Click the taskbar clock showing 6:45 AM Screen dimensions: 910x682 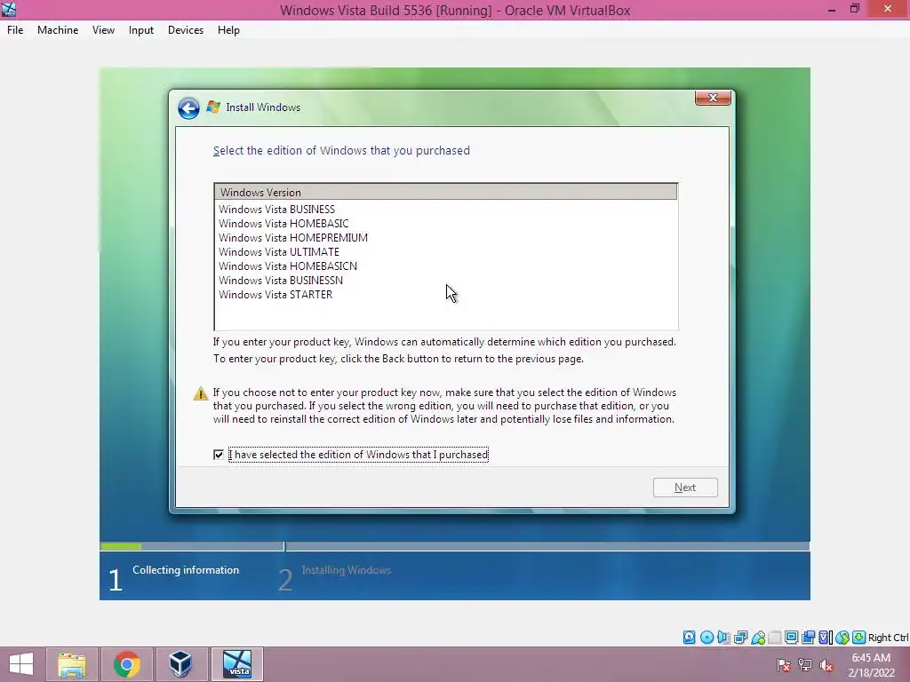[x=871, y=665]
